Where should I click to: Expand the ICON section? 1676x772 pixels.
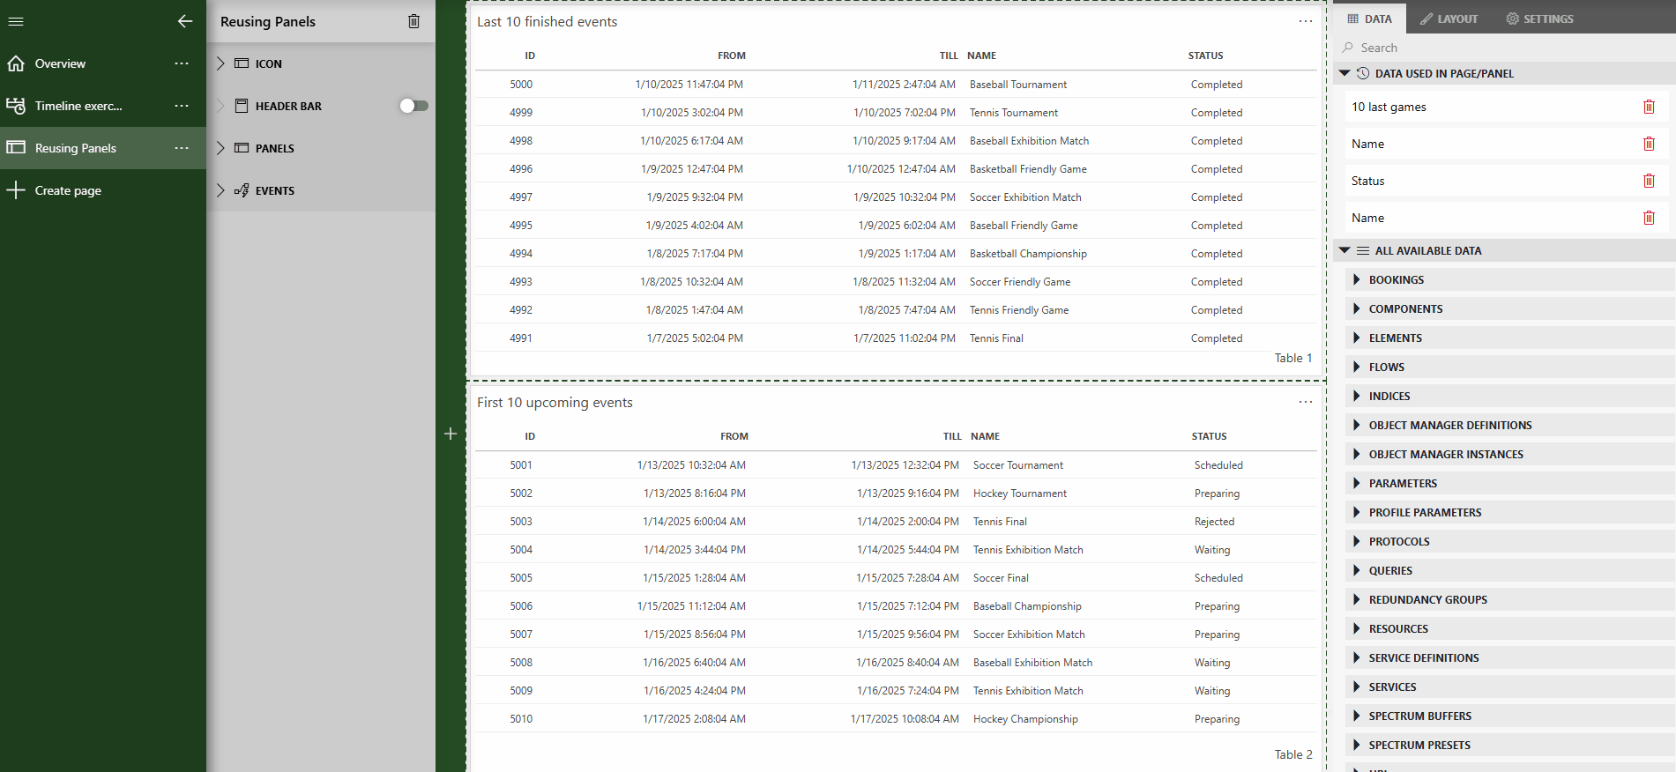(221, 63)
